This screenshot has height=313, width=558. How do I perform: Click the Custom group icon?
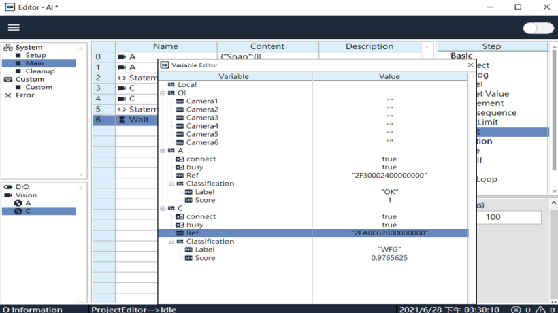tap(8, 80)
